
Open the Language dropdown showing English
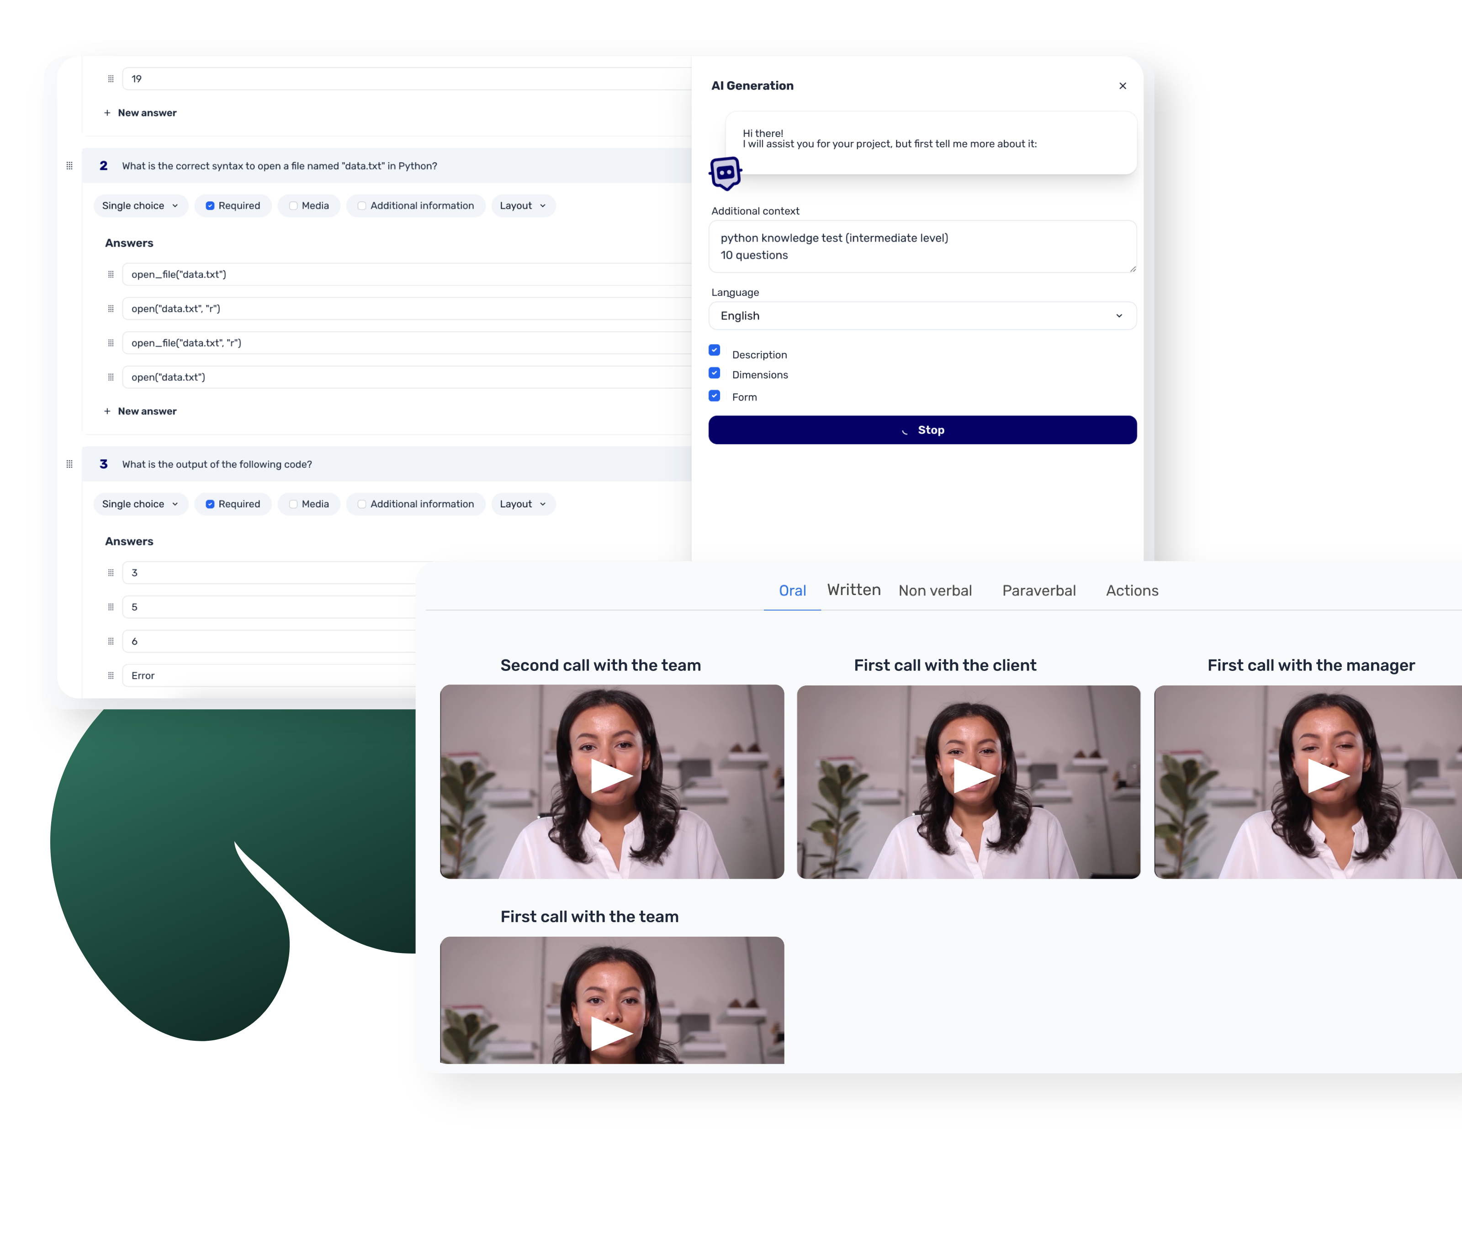[x=922, y=316]
